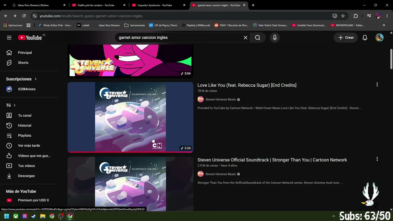Open Chrome media controls icon
Viewport: 393px width, 221px height.
click(x=369, y=16)
